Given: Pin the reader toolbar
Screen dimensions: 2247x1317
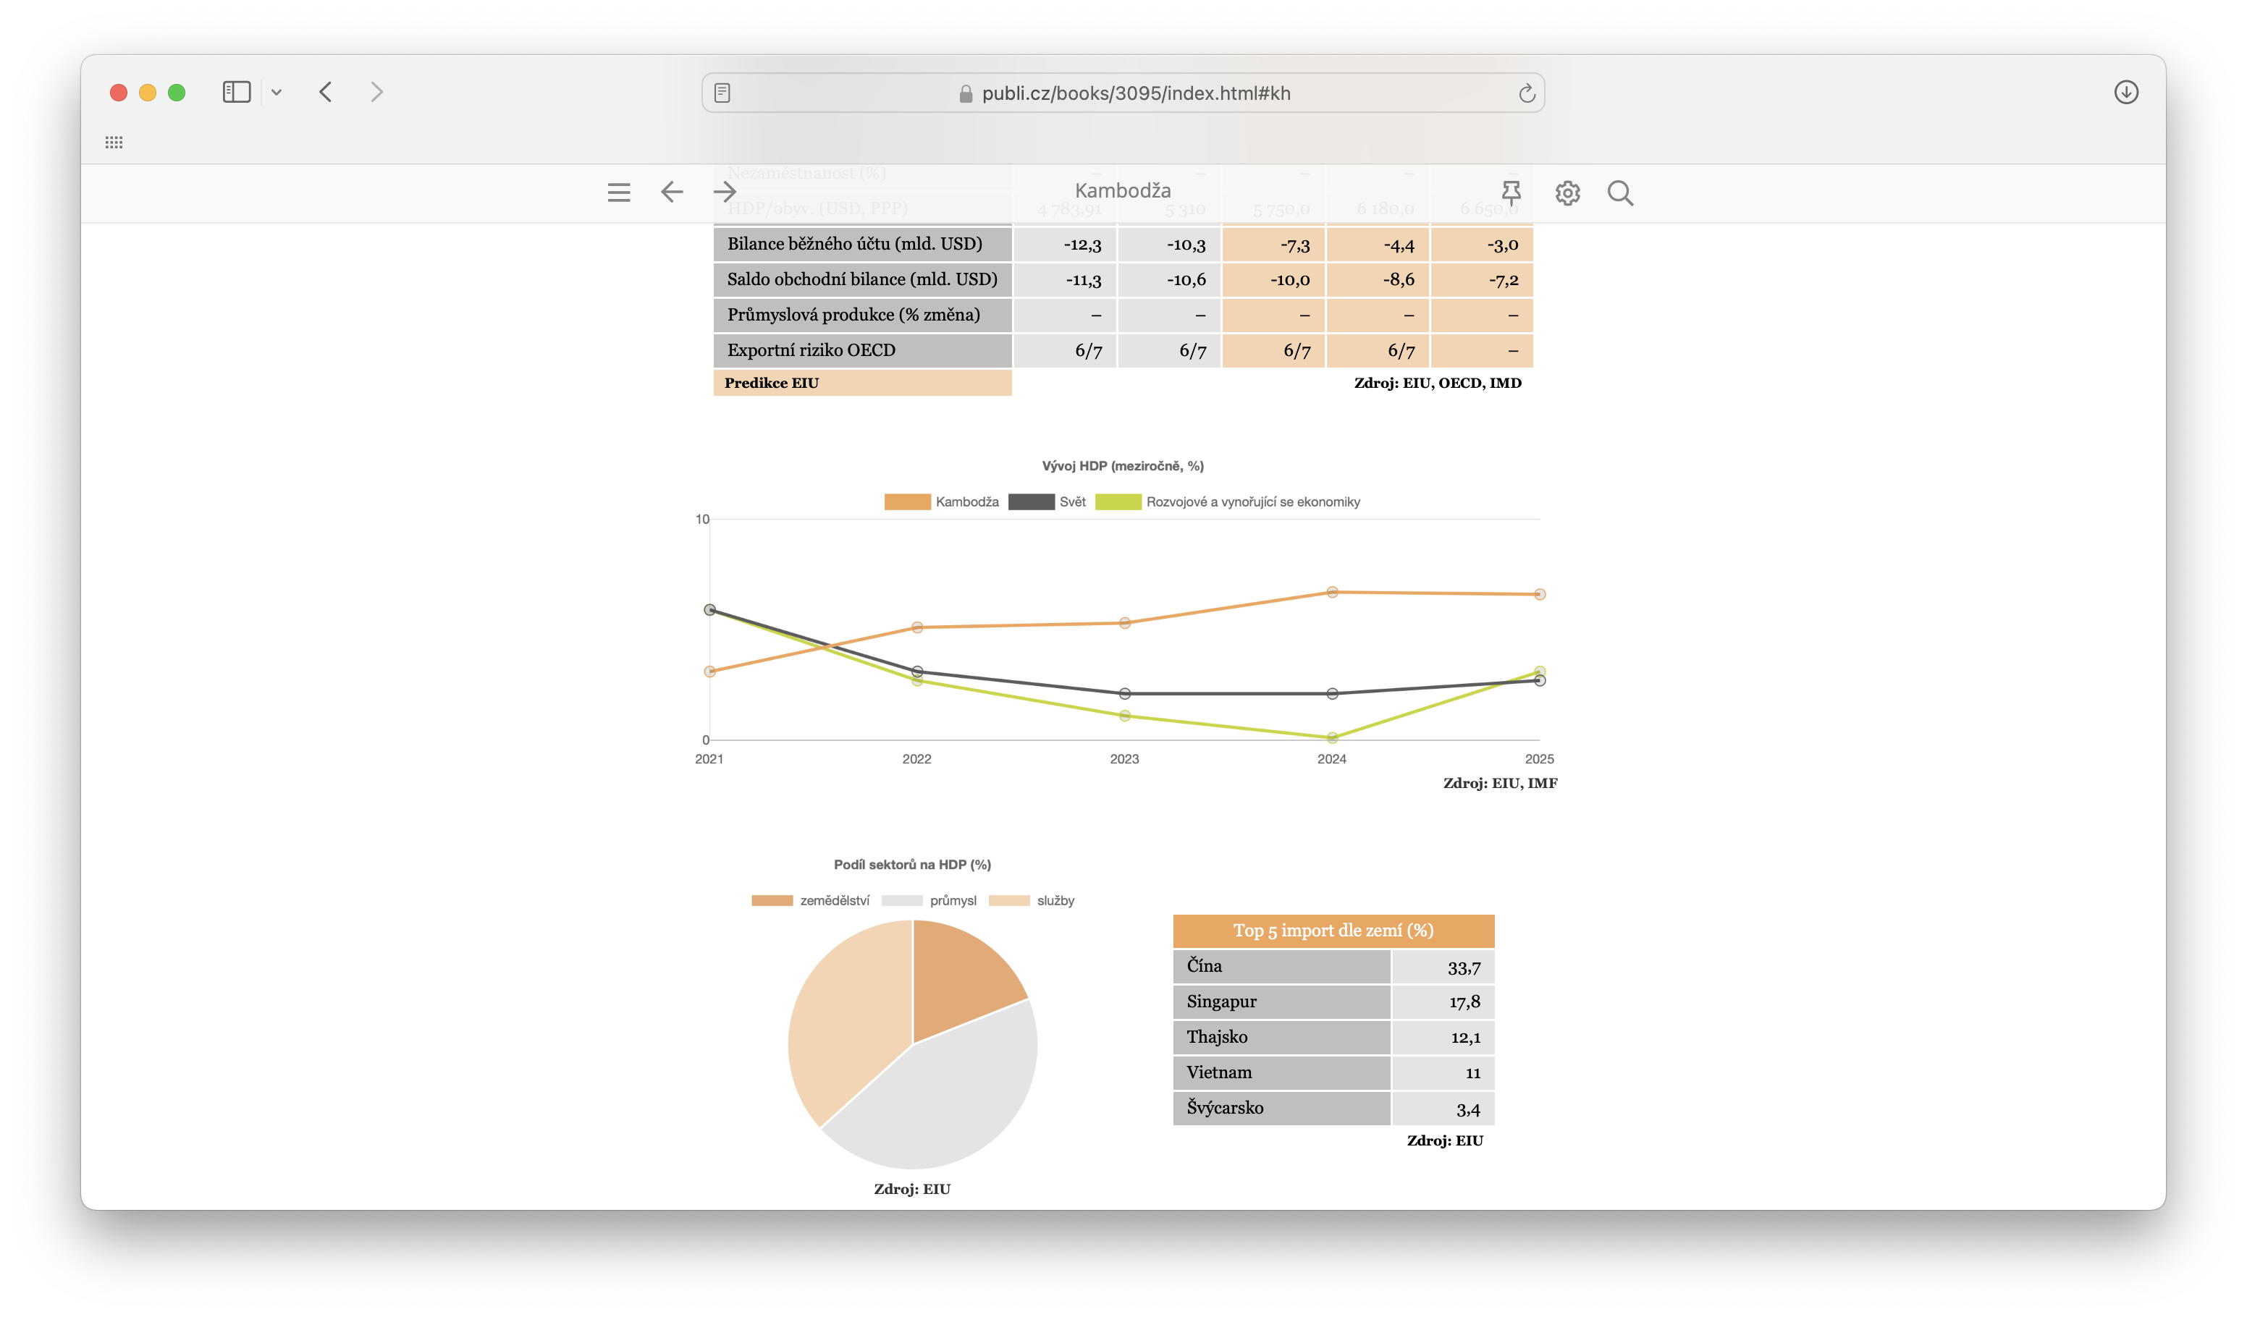Looking at the screenshot, I should pos(1512,192).
